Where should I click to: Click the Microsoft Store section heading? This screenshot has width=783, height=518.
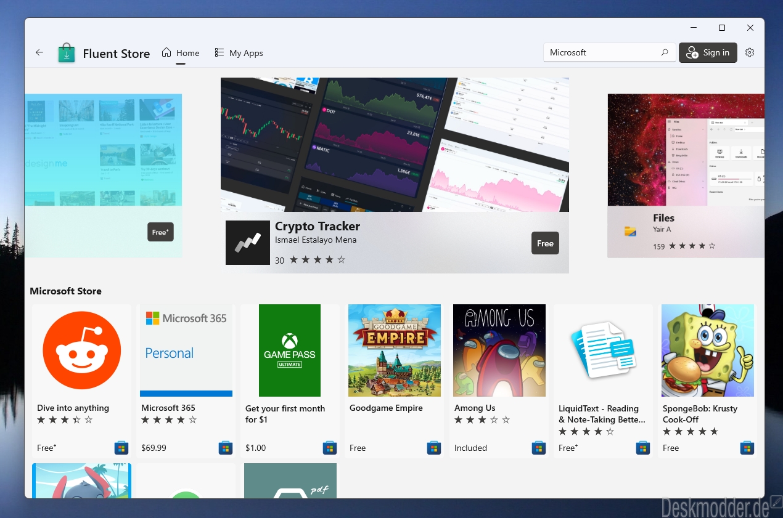coord(65,291)
